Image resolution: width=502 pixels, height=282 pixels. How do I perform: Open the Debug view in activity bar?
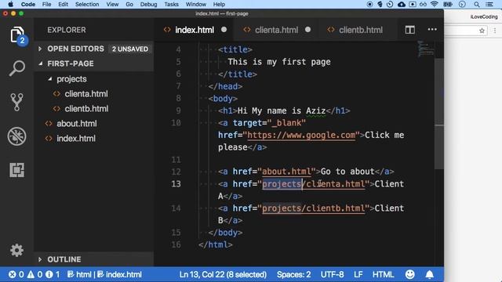[x=17, y=136]
